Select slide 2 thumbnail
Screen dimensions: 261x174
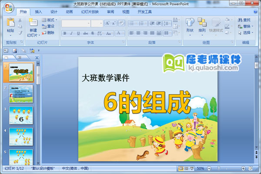tap(21, 94)
